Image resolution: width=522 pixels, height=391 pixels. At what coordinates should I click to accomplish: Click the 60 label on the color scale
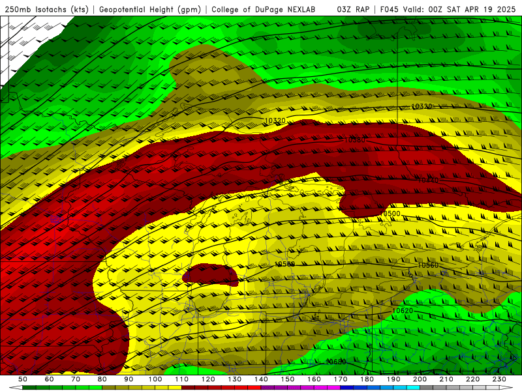click(49, 379)
